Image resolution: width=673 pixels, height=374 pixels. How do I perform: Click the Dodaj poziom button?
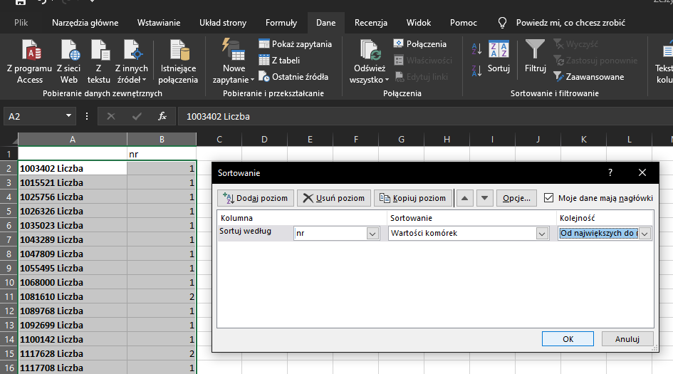256,198
